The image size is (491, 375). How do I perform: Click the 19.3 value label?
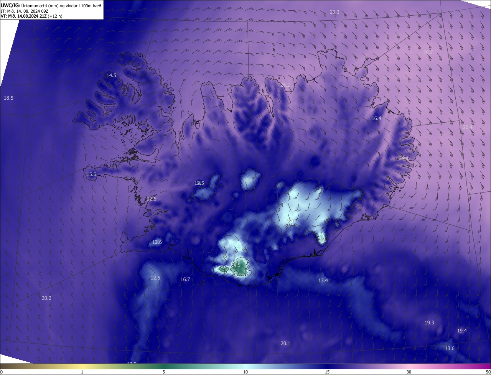click(x=429, y=323)
